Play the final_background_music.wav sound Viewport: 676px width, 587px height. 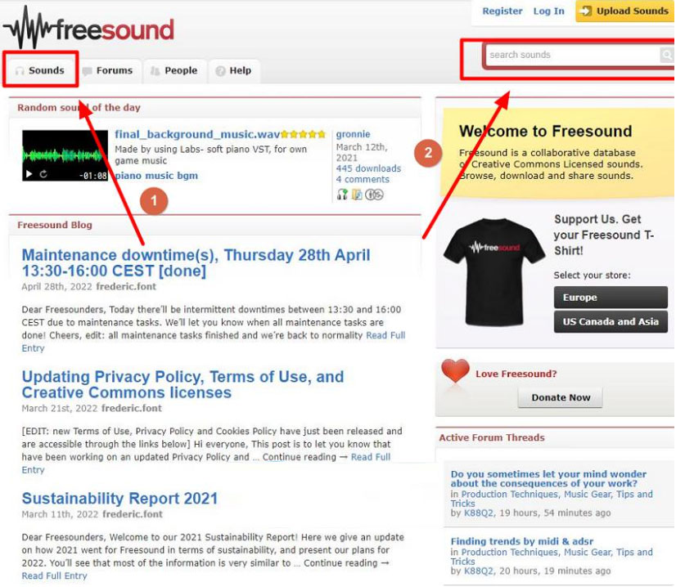point(29,174)
